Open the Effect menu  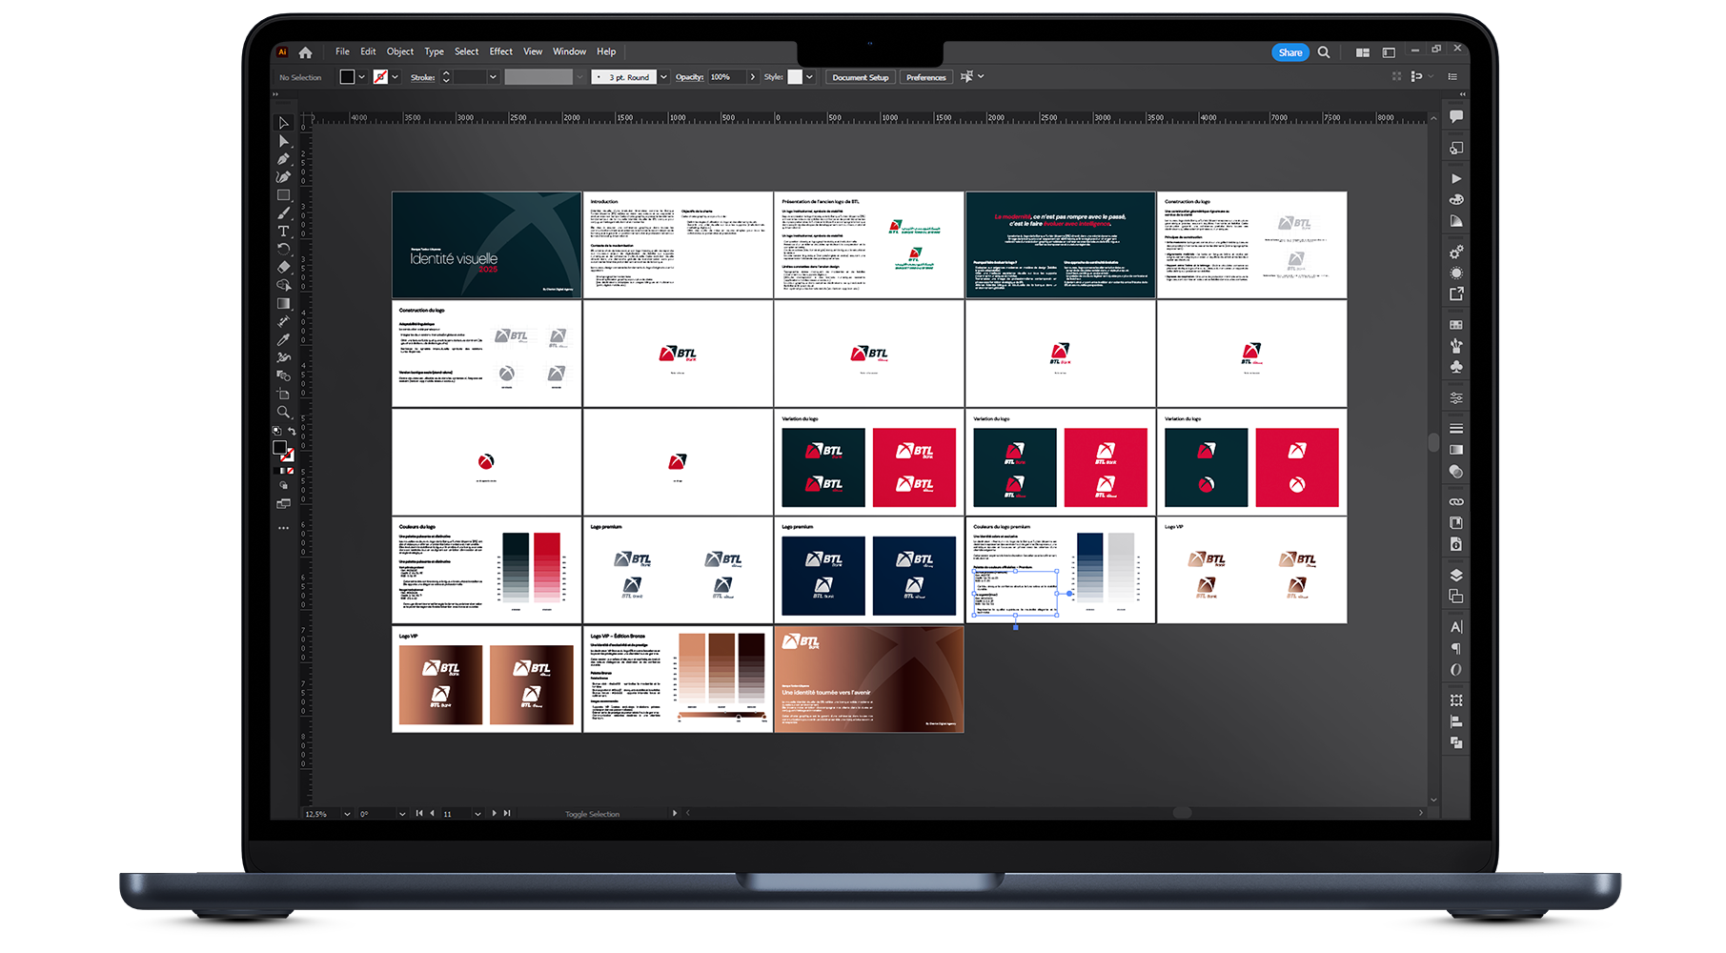tap(500, 51)
